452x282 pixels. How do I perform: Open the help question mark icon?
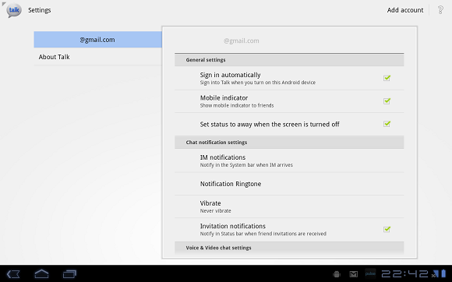coord(440,10)
